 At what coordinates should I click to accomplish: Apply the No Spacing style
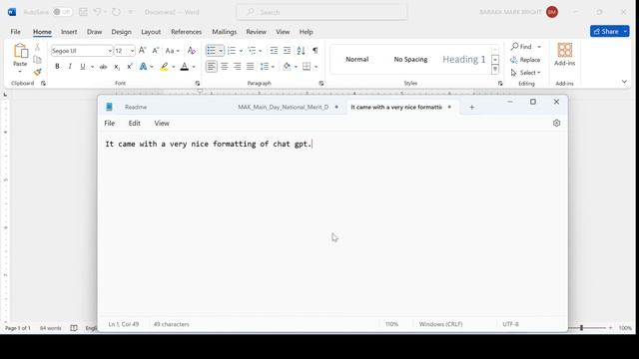[x=410, y=60]
